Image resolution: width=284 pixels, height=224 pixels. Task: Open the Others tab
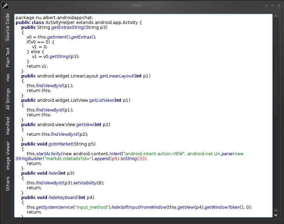pos(7,184)
